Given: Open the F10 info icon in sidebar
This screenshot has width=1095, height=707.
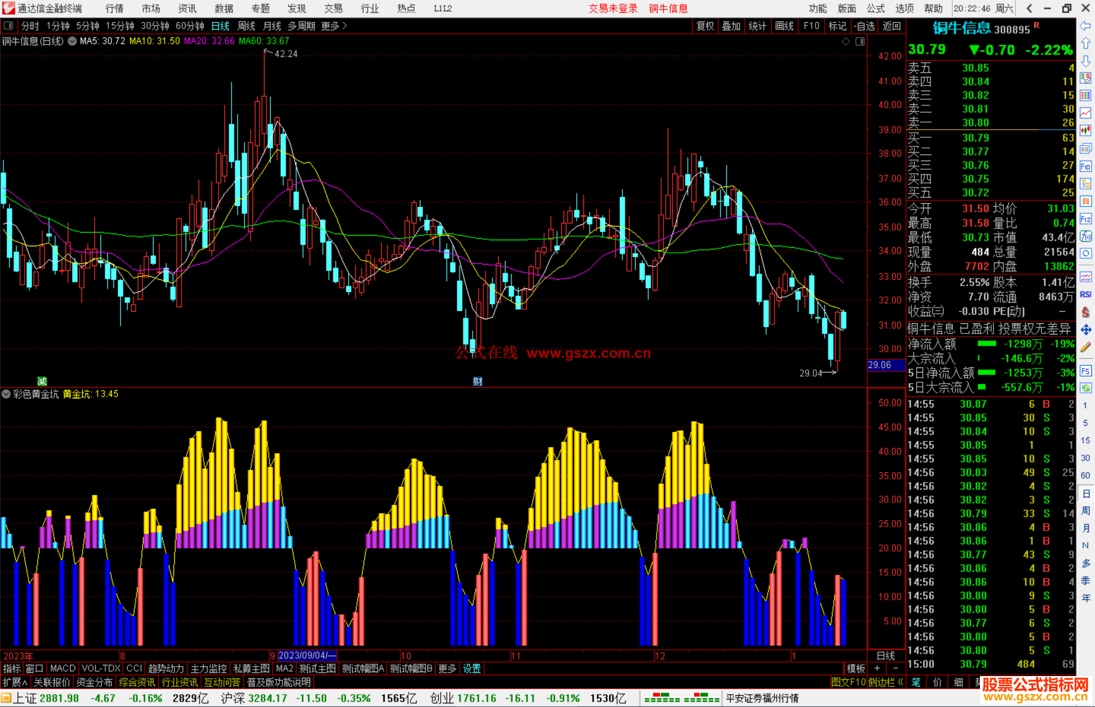Looking at the screenshot, I should pyautogui.click(x=1085, y=166).
